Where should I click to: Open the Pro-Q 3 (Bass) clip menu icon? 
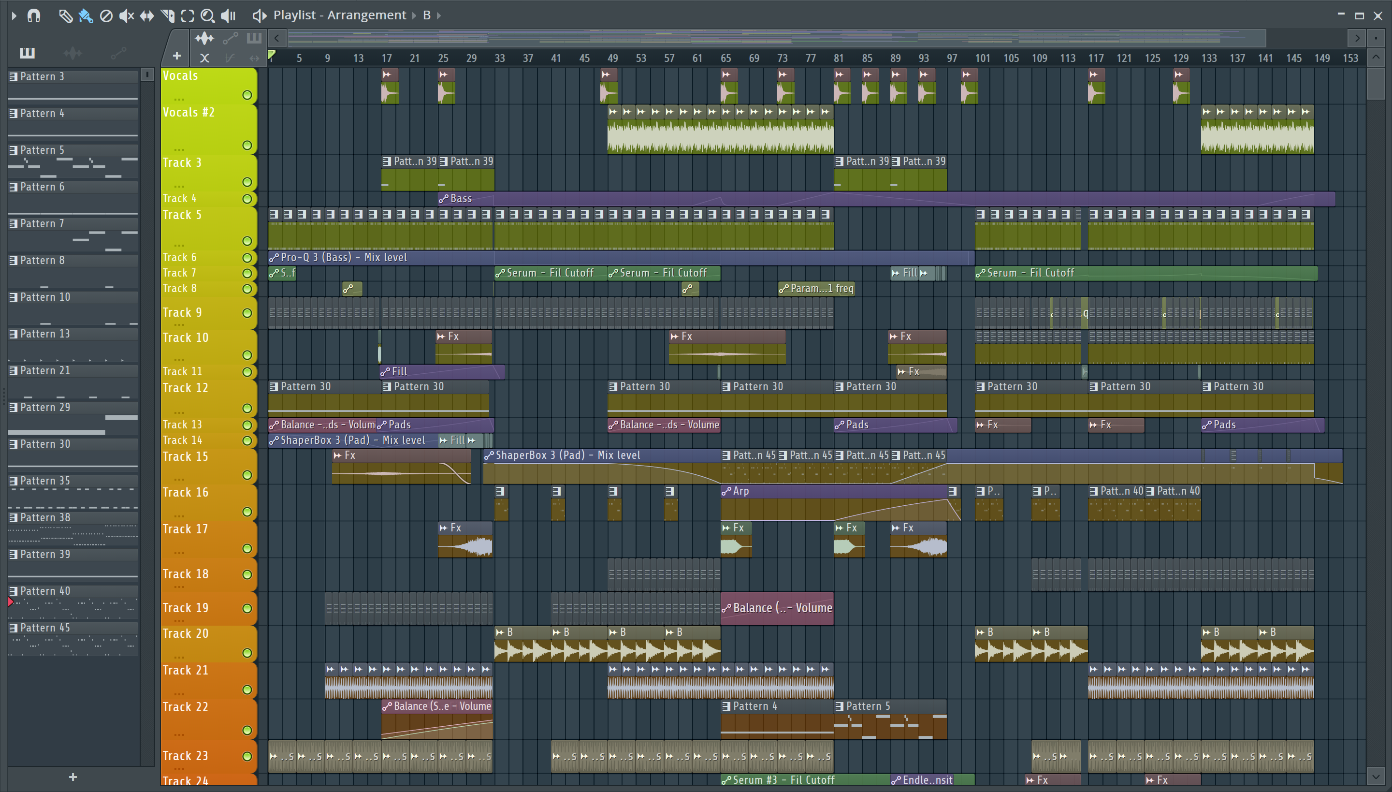[274, 258]
